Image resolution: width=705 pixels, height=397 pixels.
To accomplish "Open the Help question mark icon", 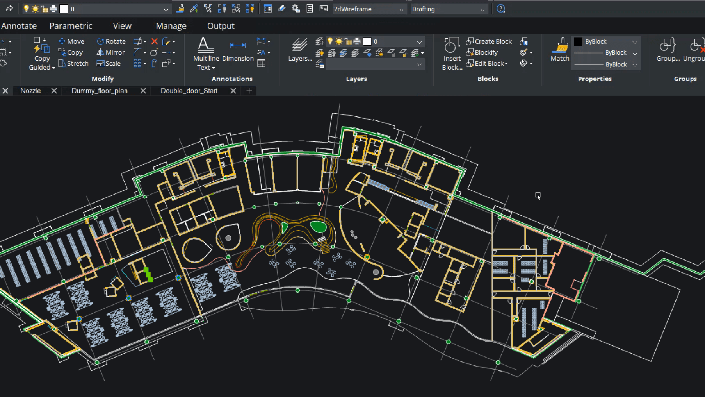I will tap(501, 9).
